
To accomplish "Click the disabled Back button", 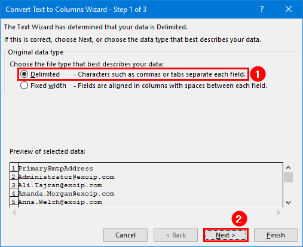I will (x=176, y=235).
